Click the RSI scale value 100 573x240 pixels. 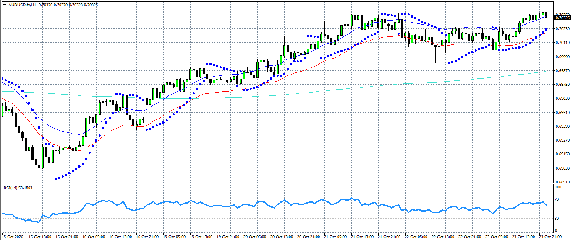pos(559,187)
